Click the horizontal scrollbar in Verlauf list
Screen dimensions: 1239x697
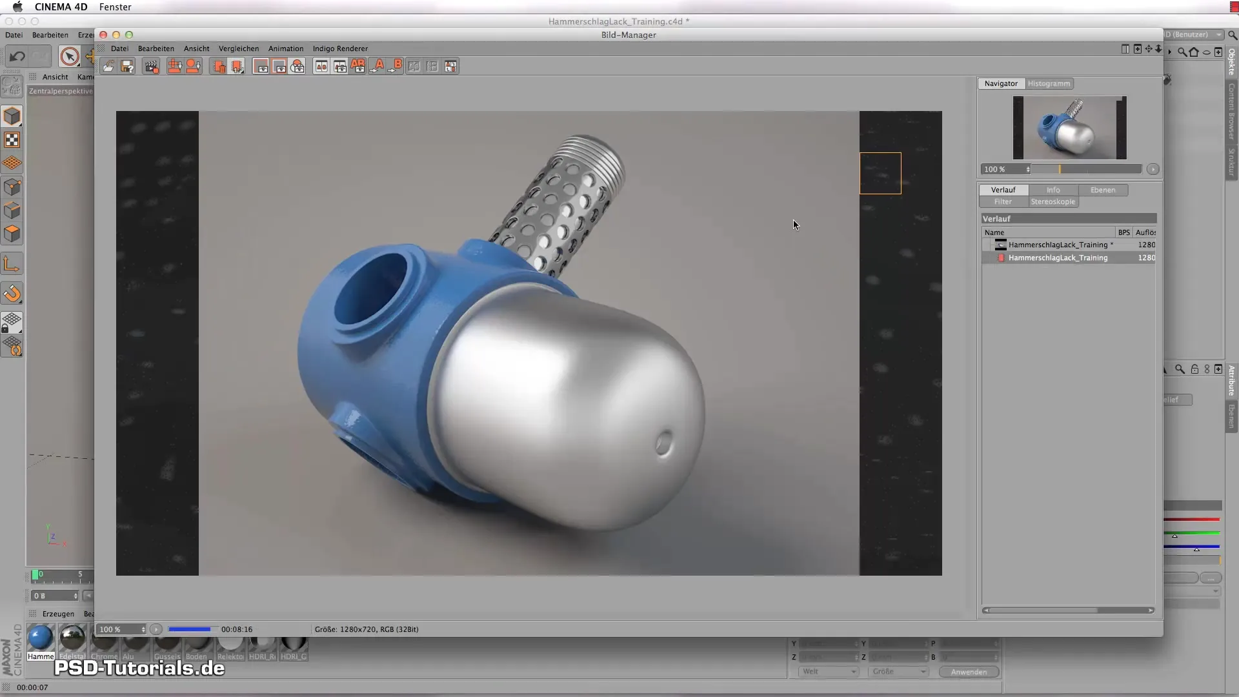coord(1069,610)
